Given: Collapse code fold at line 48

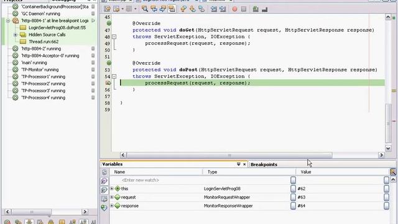Looking at the screenshot, I should [114, 37].
